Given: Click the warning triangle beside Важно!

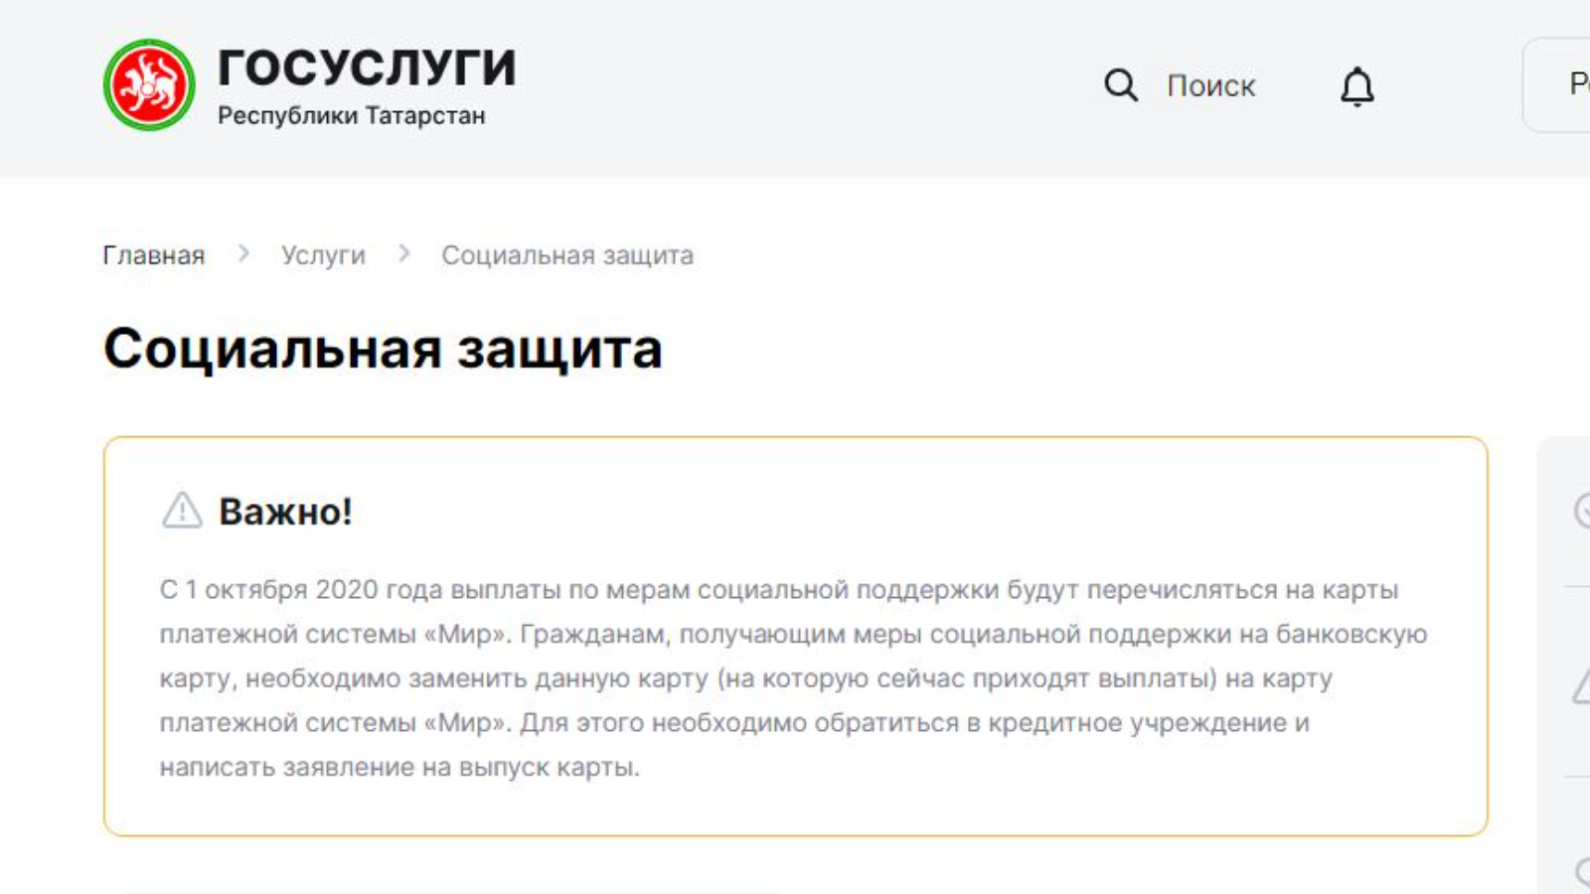Looking at the screenshot, I should pyautogui.click(x=182, y=511).
